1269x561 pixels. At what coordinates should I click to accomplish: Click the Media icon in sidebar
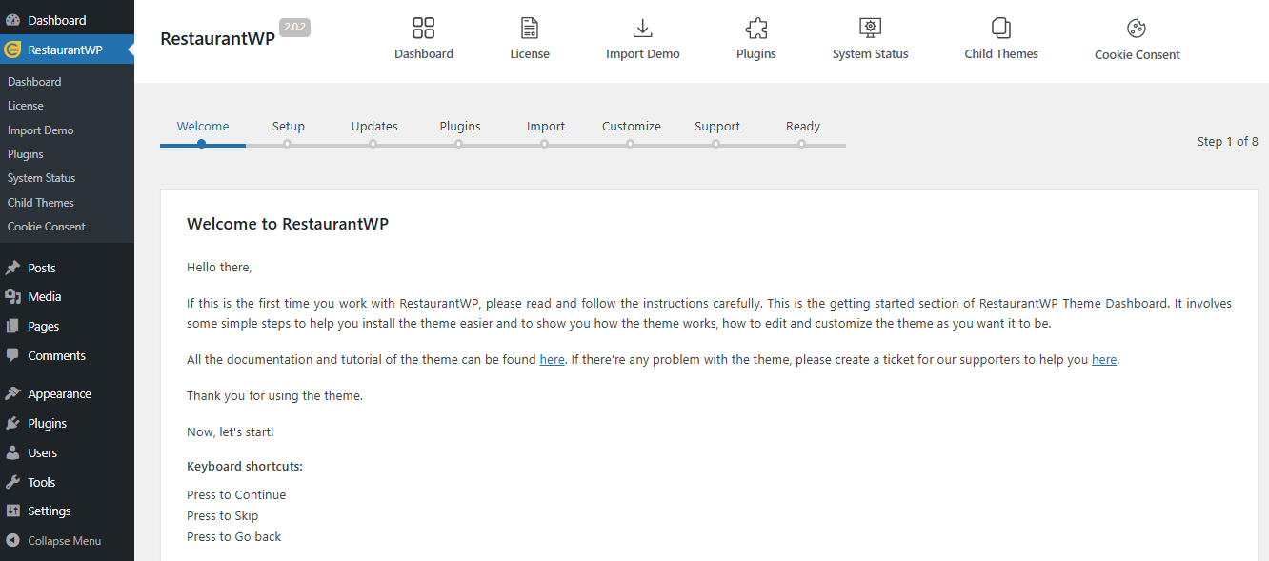(13, 296)
